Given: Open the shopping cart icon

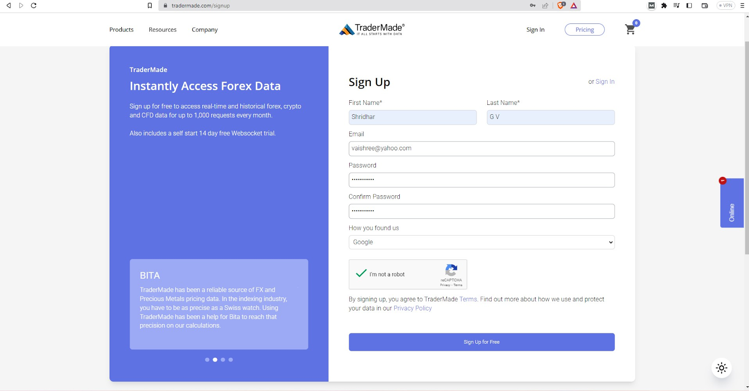Looking at the screenshot, I should pos(631,29).
